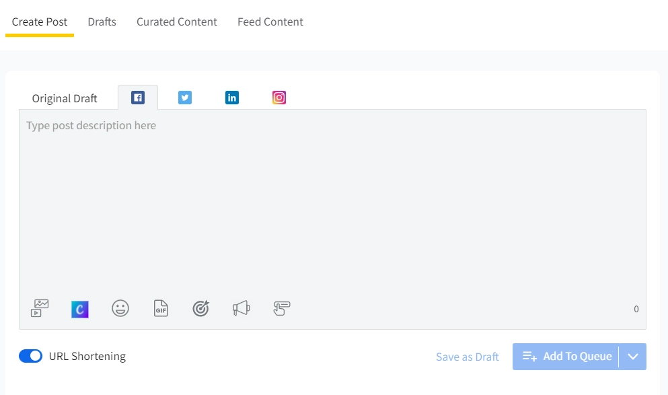Open the Curated Content tab
Viewport: 668px width, 395px height.
[x=177, y=22]
